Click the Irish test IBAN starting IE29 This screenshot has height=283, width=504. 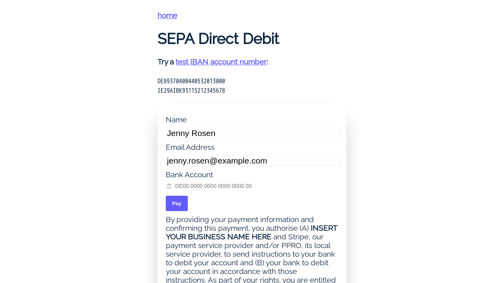191,91
